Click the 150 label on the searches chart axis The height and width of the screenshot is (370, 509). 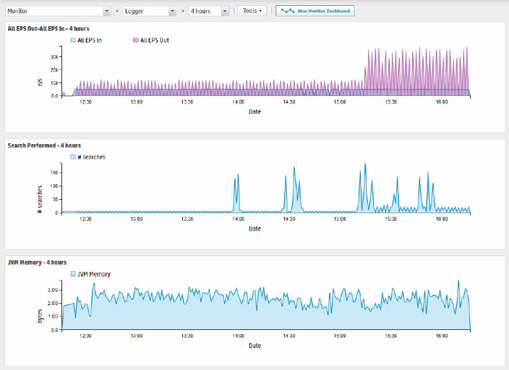[x=54, y=173]
